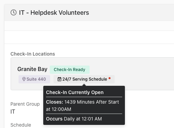
Task: Click the red dot on Serving Schedule
Action: tap(109, 78)
